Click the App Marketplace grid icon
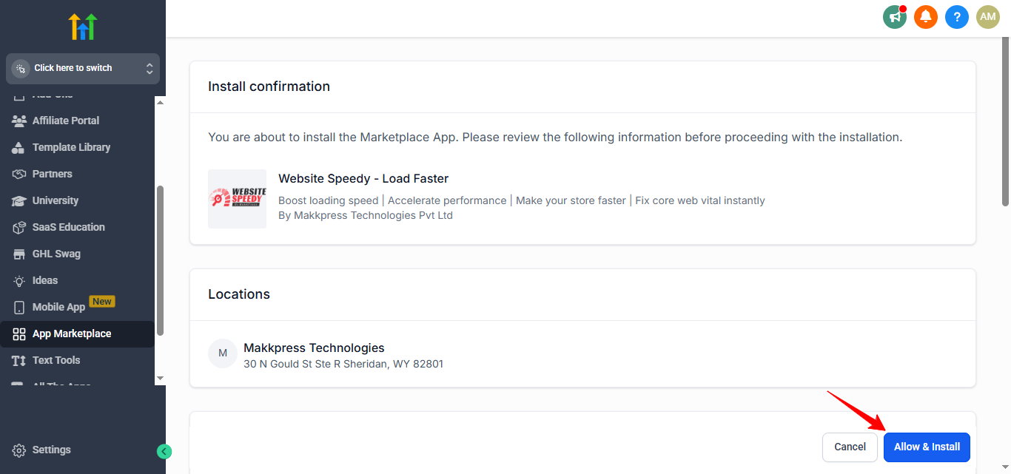Viewport: 1011px width, 474px height. point(19,334)
